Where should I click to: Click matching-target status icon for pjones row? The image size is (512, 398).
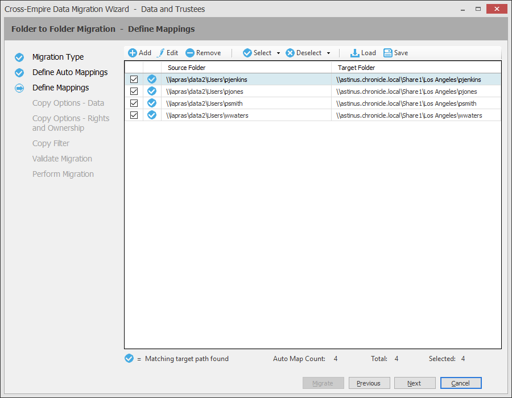click(x=152, y=92)
